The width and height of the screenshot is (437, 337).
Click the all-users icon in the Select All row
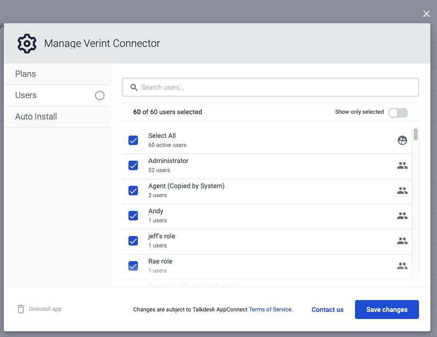click(x=402, y=140)
